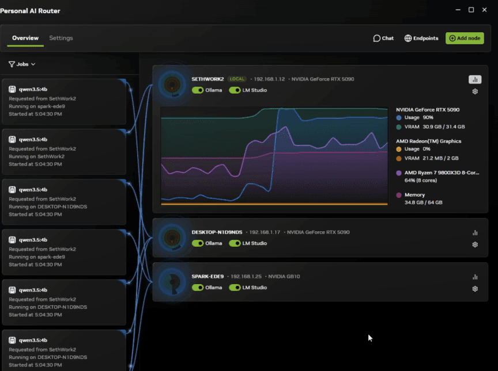Show stats chart for SPARK-EDE9

coord(475,277)
